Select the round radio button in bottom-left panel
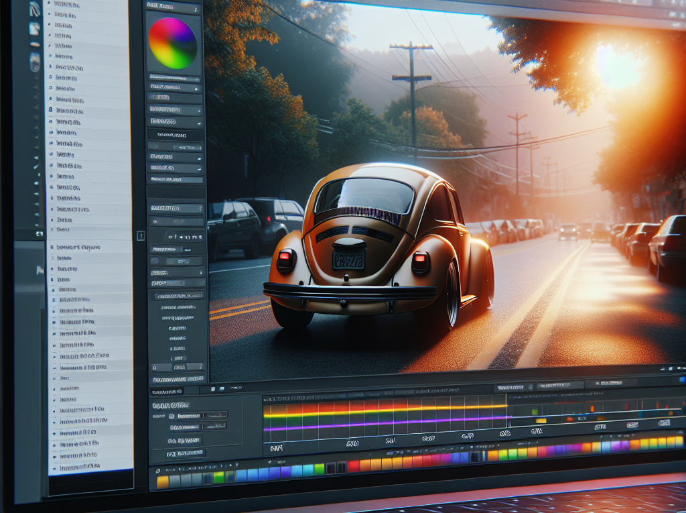The image size is (686, 513). [171, 416]
